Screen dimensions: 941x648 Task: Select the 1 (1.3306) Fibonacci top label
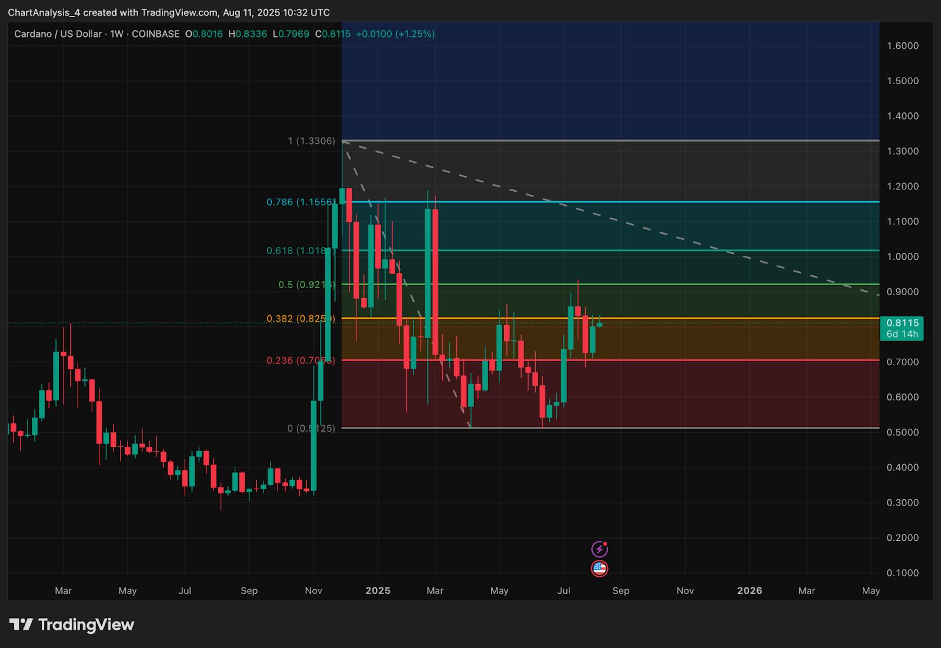pyautogui.click(x=311, y=141)
